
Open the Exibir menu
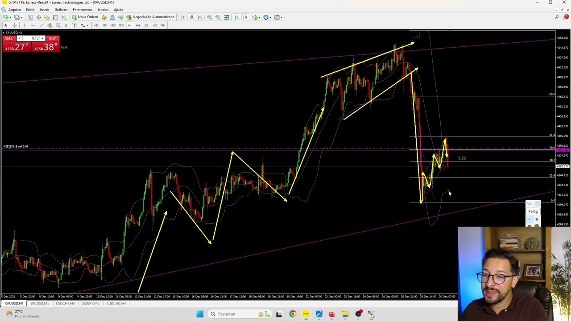(x=30, y=9)
